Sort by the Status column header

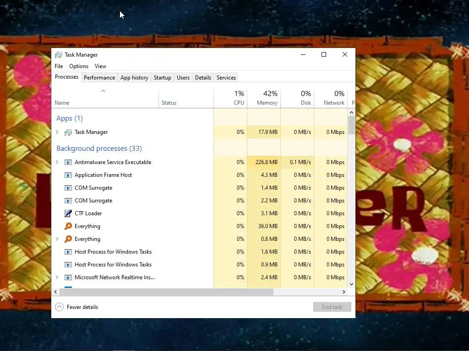tap(186, 99)
